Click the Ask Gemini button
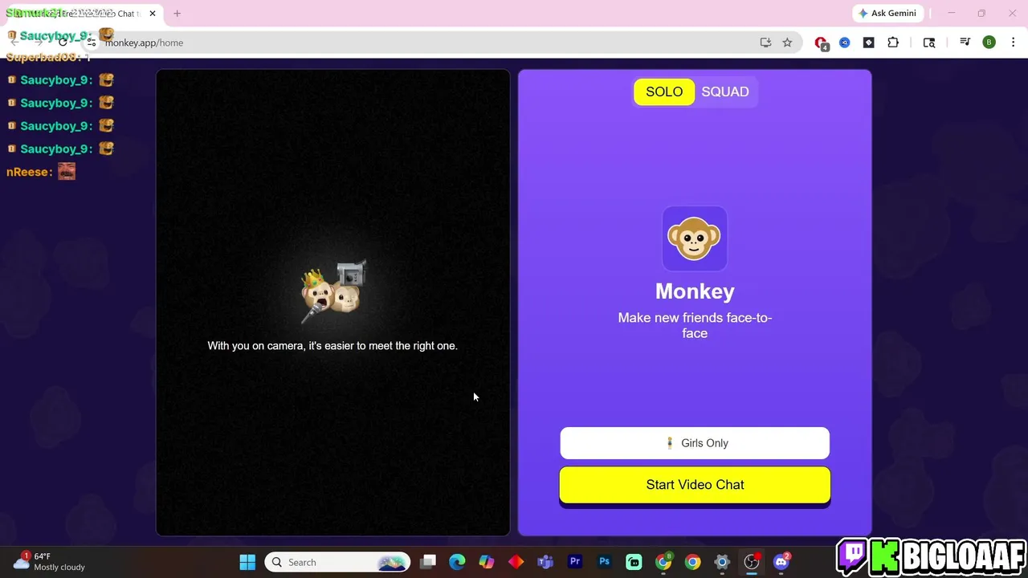This screenshot has height=578, width=1028. [x=888, y=13]
